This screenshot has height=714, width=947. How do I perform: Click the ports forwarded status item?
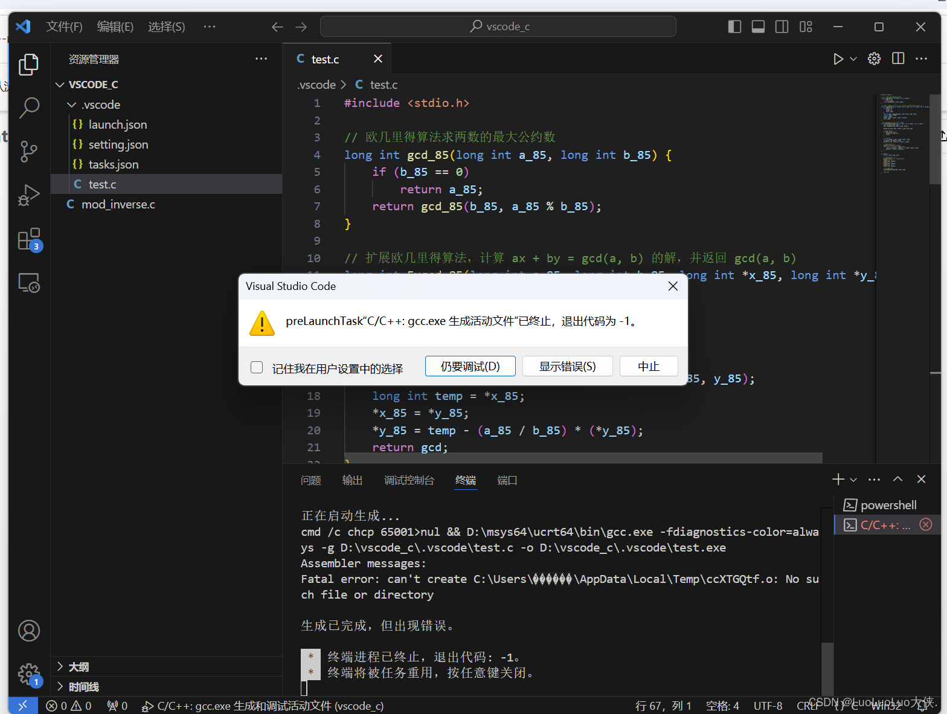click(x=117, y=706)
